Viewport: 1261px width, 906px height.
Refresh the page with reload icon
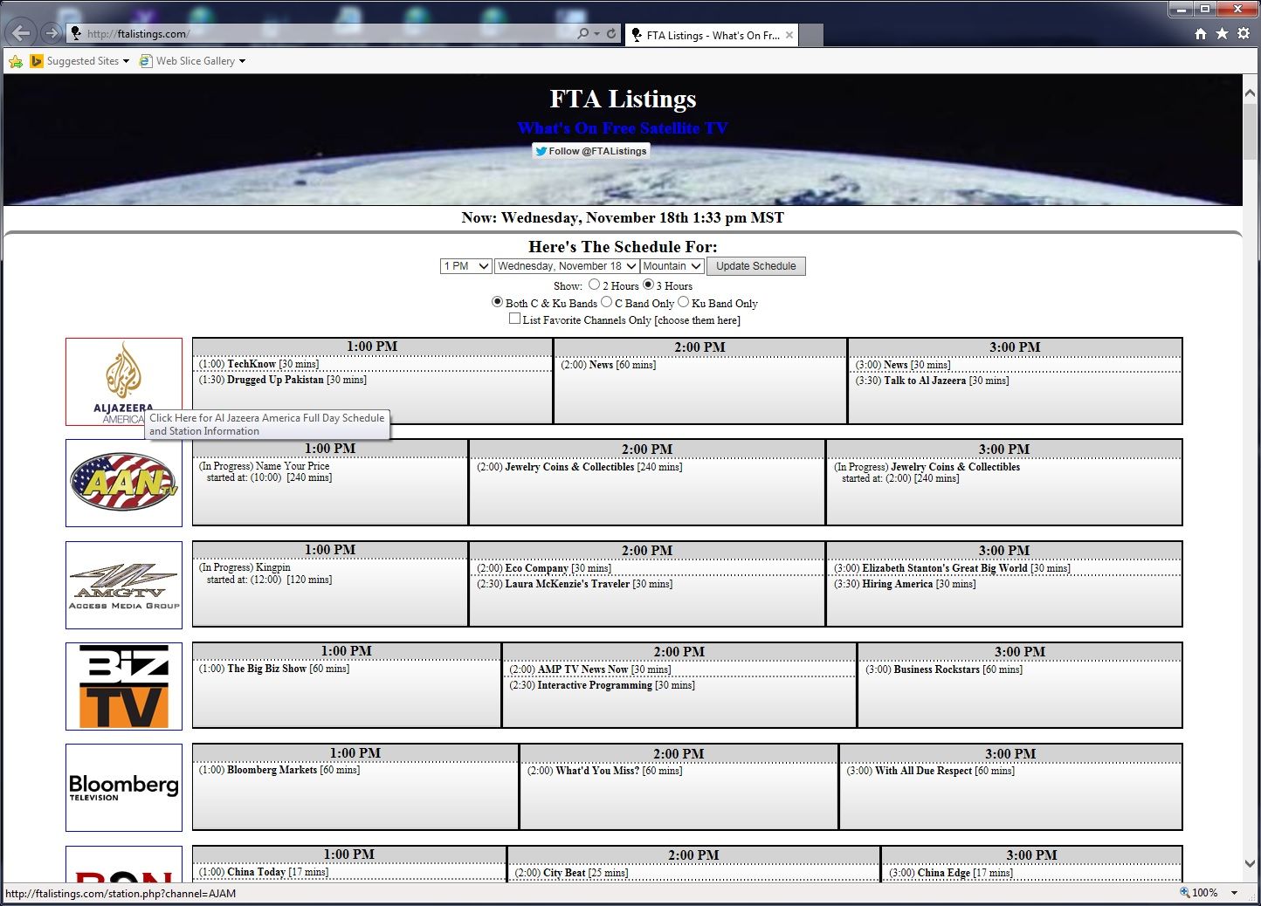611,34
